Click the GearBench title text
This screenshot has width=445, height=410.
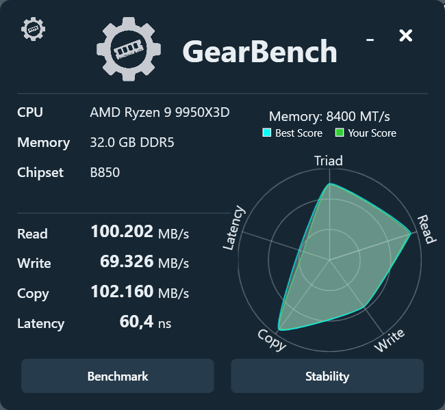[259, 51]
